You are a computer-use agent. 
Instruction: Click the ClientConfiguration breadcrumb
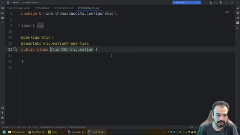pyautogui.click(x=77, y=127)
